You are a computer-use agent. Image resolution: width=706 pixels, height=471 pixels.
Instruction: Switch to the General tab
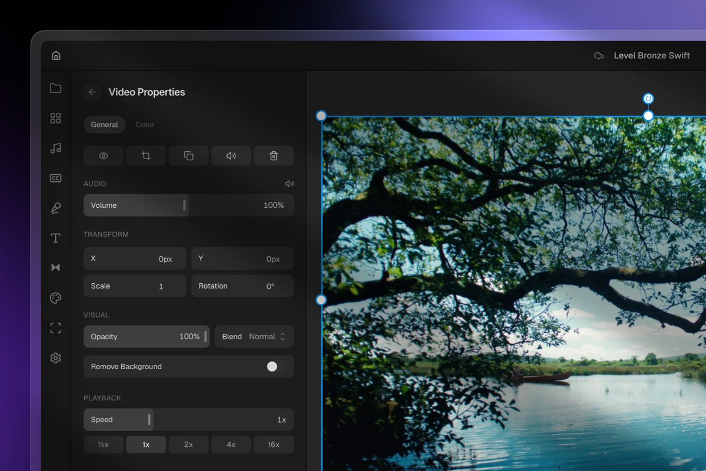point(105,125)
